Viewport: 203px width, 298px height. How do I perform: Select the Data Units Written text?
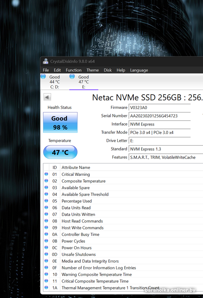(x=78, y=215)
